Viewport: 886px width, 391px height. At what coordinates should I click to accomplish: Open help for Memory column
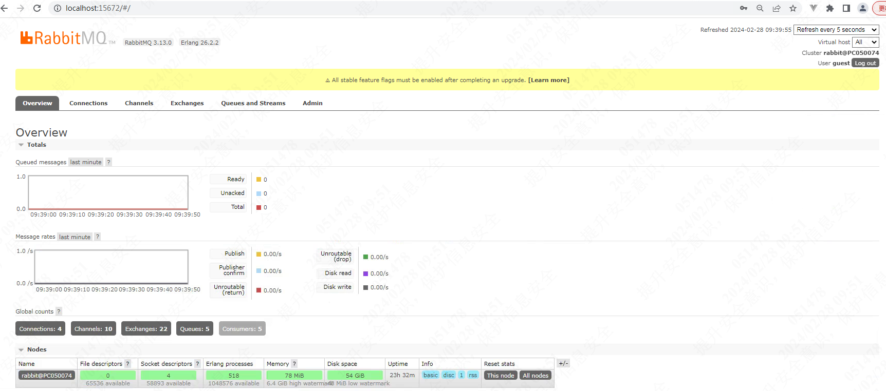point(294,364)
